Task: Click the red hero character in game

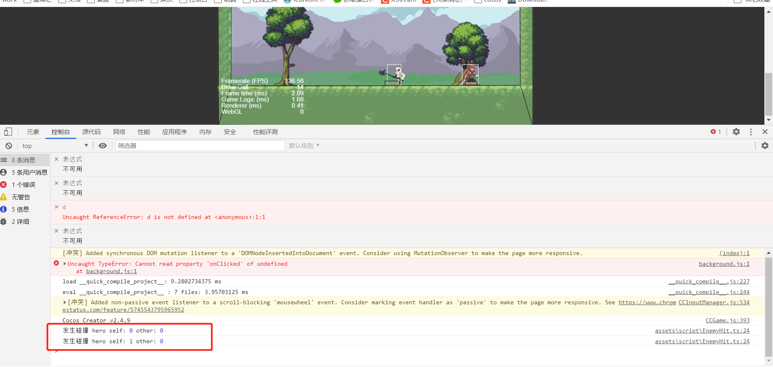Action: pyautogui.click(x=470, y=74)
